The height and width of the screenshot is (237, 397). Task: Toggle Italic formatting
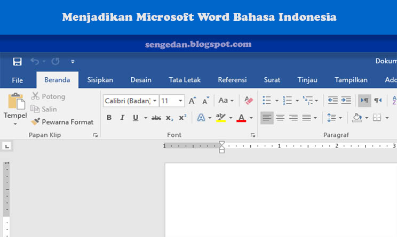point(122,118)
